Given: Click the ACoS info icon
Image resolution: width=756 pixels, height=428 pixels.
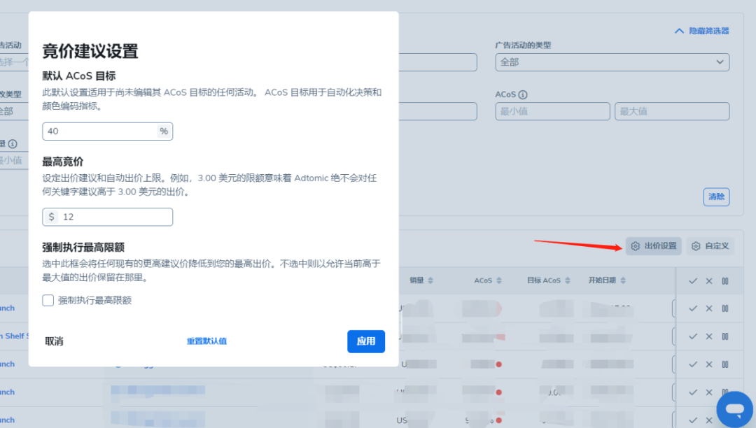Looking at the screenshot, I should 524,94.
